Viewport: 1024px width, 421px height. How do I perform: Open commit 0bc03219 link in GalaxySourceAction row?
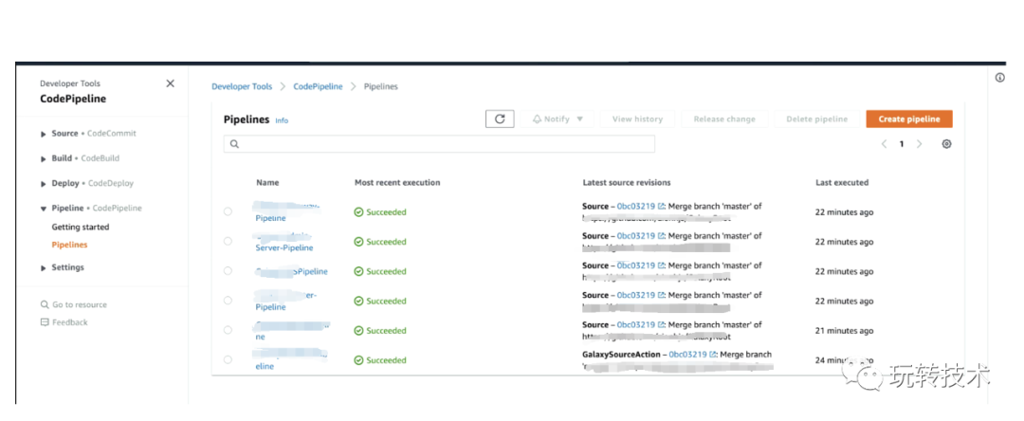(687, 355)
